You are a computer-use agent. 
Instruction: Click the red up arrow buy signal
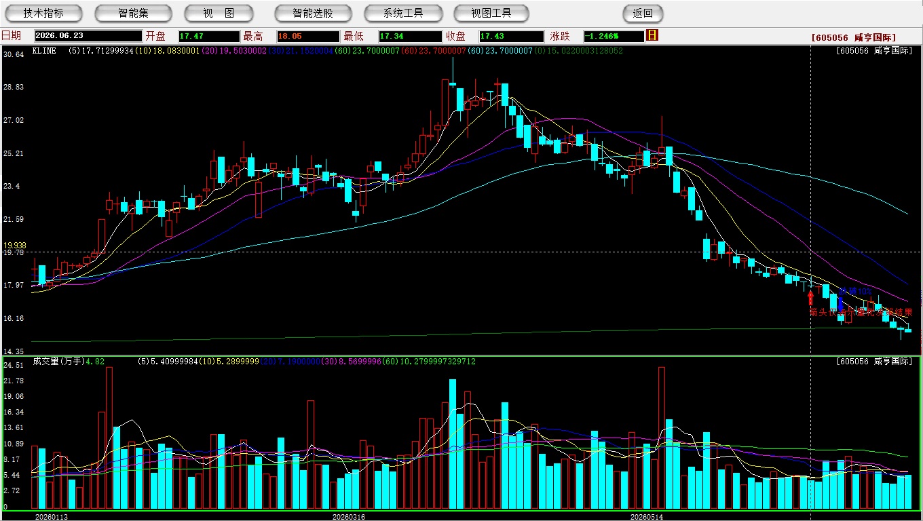coord(810,297)
